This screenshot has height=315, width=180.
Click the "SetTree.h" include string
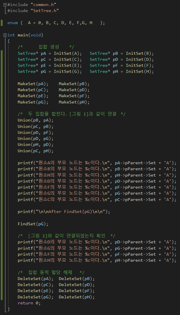(x=45, y=11)
